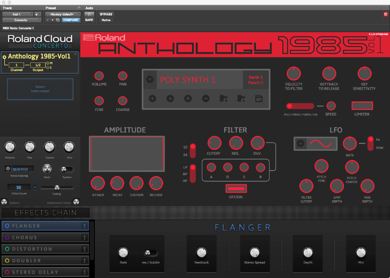The image size is (390, 278).
Task: Click the PITCH COARSE LFO knob
Action: pyautogui.click(x=351, y=167)
